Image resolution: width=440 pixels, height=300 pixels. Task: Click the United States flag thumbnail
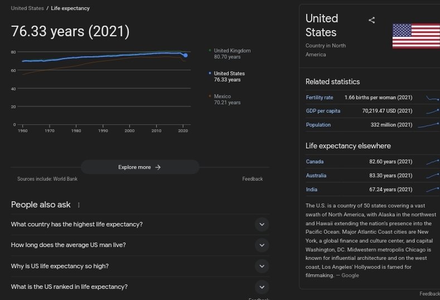[415, 36]
